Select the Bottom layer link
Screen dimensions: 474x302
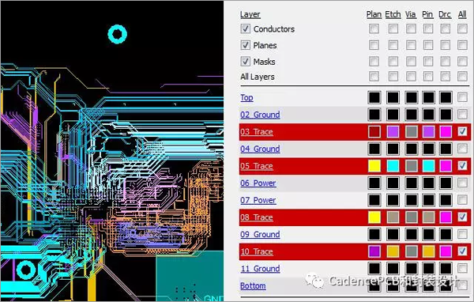click(x=253, y=285)
